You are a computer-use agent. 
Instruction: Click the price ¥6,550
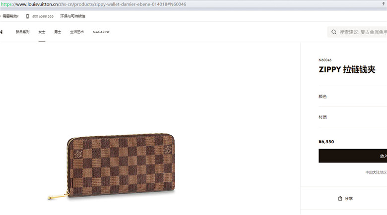pos(326,142)
